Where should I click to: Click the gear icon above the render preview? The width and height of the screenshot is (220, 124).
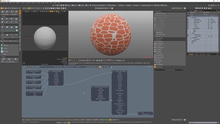point(112,8)
